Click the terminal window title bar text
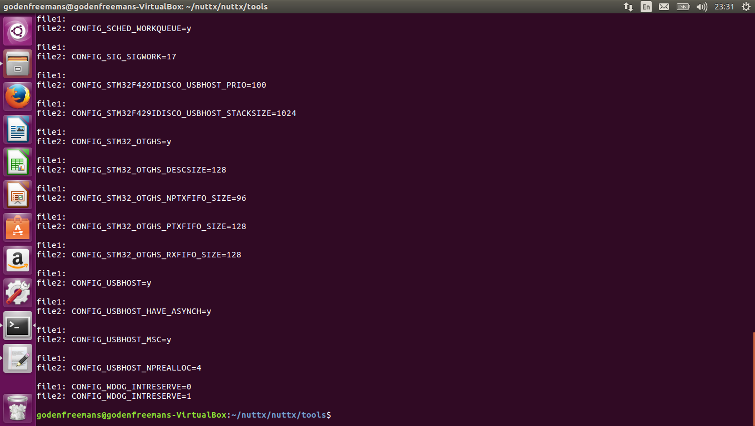Viewport: 755px width, 426px height. pyautogui.click(x=135, y=7)
